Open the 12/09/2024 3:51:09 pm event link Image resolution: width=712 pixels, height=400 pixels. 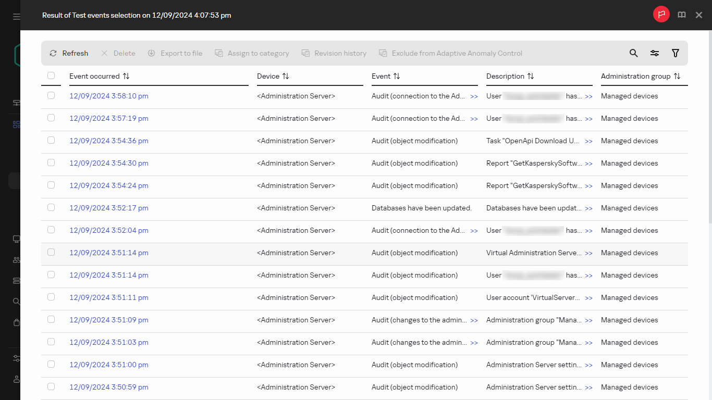point(109,320)
